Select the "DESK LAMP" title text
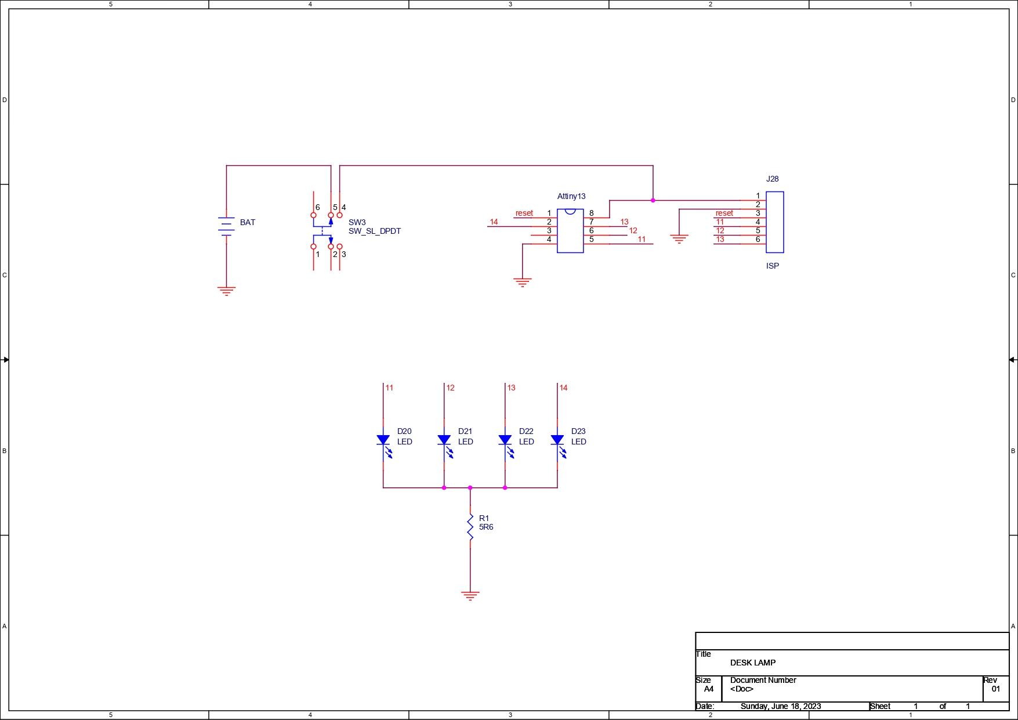1018x720 pixels. pos(753,663)
